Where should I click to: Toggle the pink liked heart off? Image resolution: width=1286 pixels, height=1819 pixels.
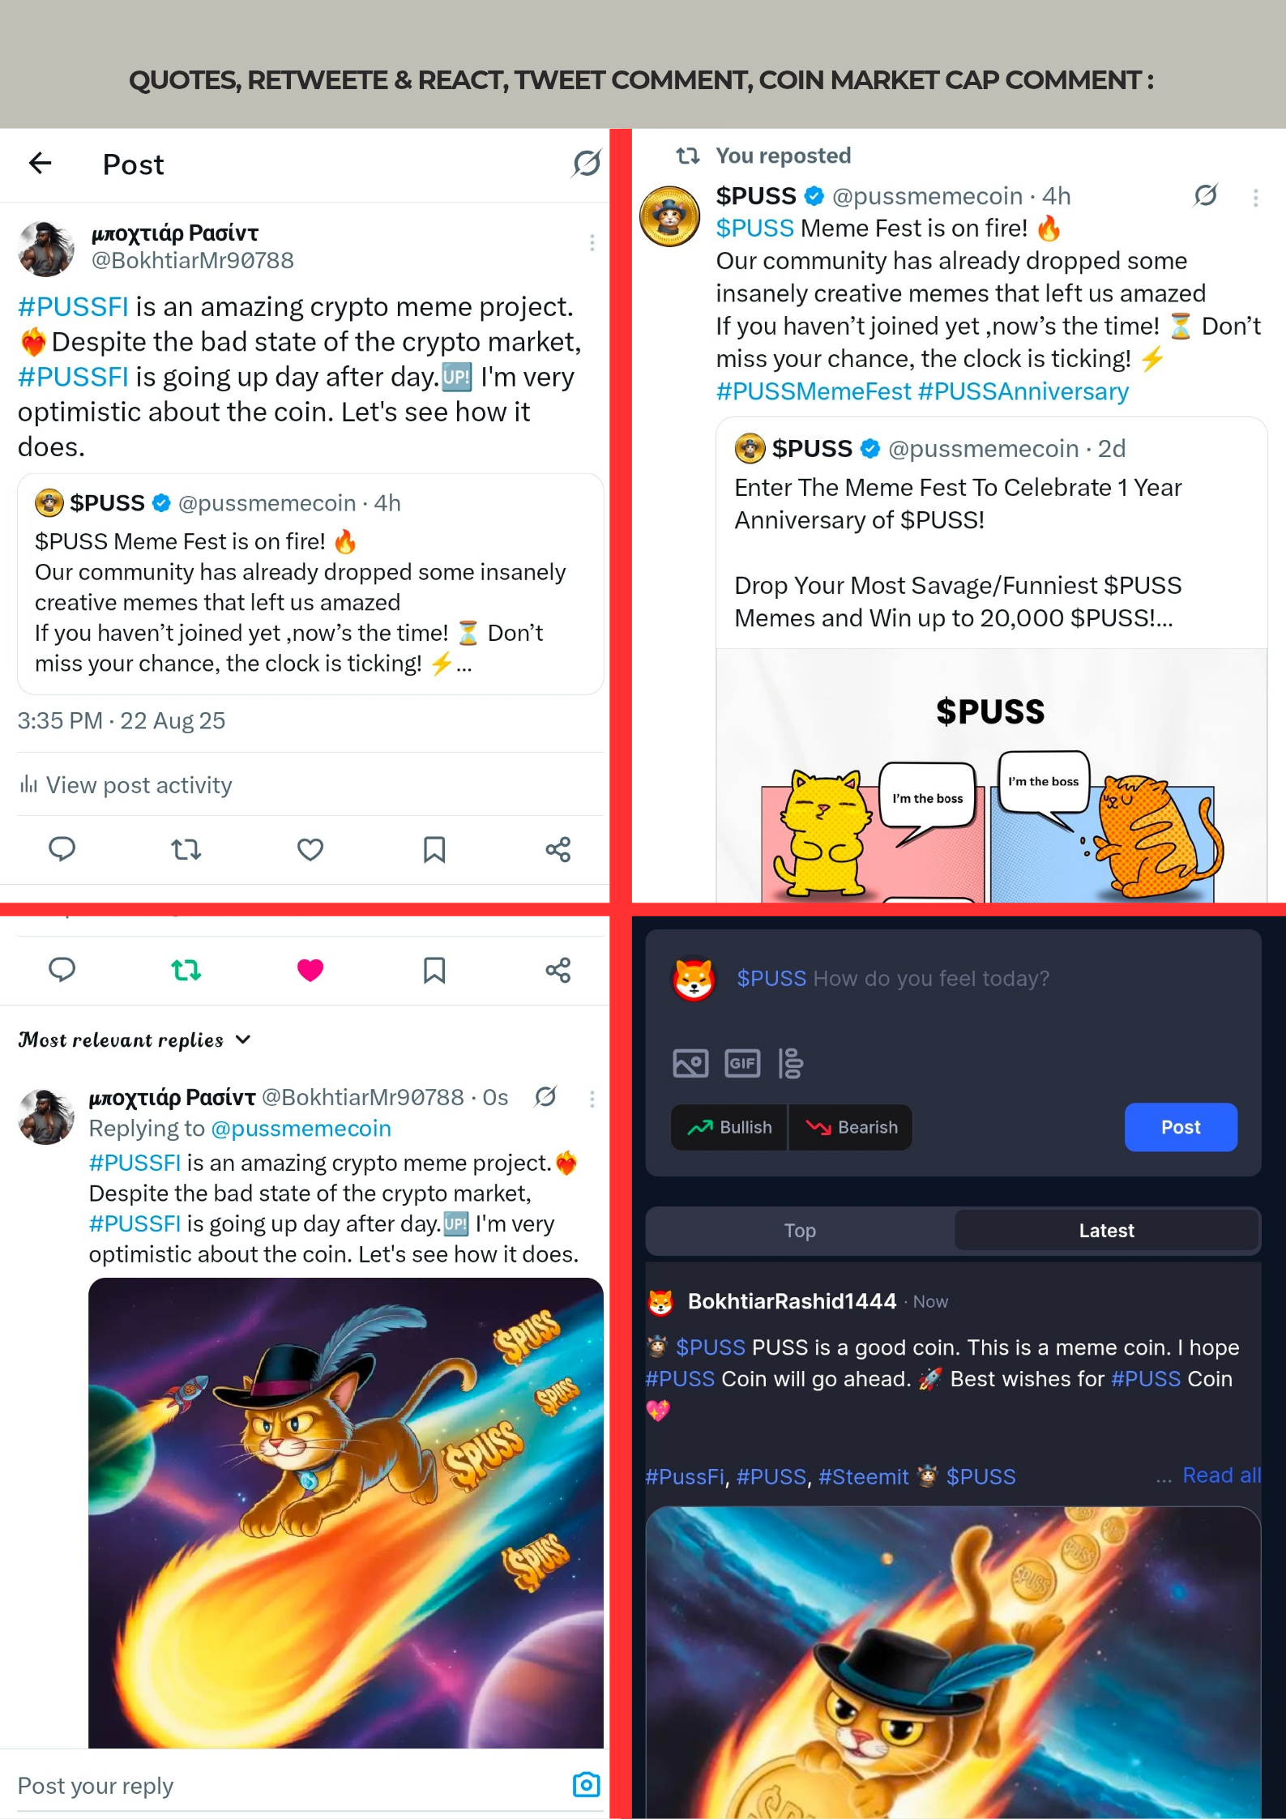[310, 970]
